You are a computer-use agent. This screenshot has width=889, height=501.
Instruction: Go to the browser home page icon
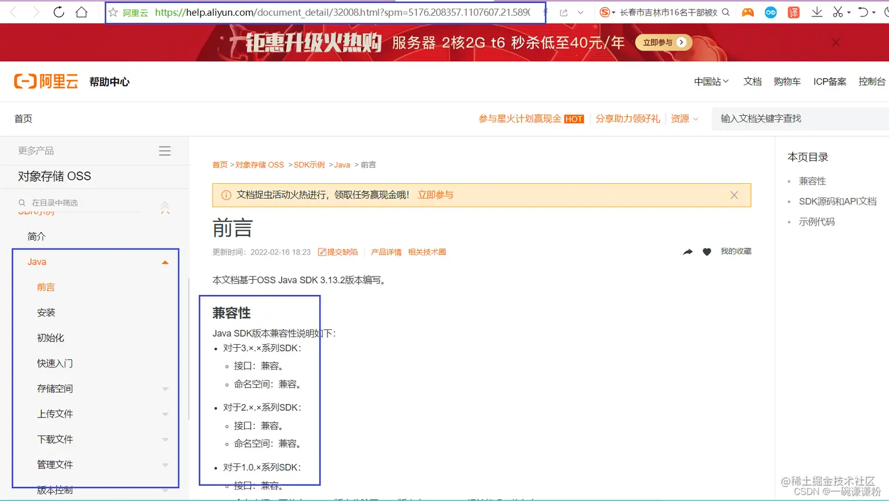click(82, 12)
